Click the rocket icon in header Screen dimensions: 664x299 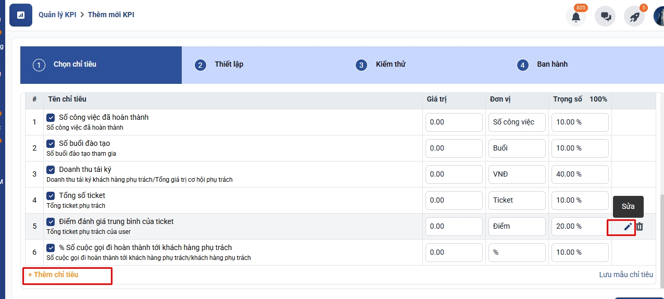(634, 16)
